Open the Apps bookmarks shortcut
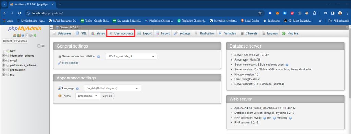 8,21
